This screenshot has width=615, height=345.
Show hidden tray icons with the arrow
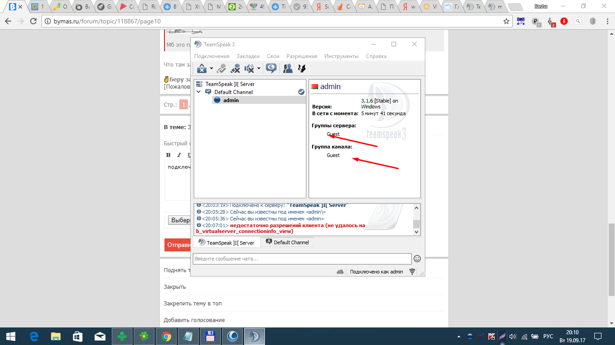459,336
